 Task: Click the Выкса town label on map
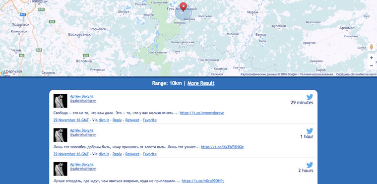[260, 34]
